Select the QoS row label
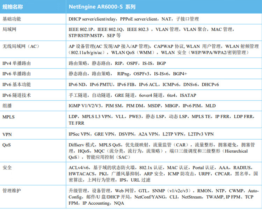Image resolution: width=262 pixels, height=213 pixels. click(7, 144)
